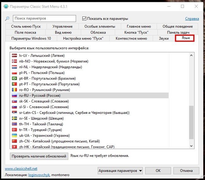Select 'th-TH - Тайский (Таиланд)' language
Viewport: 205px width, 180px height.
coord(90,124)
